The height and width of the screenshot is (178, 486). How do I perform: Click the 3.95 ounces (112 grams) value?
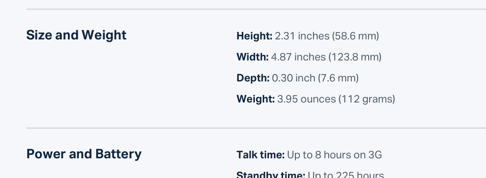pyautogui.click(x=336, y=99)
